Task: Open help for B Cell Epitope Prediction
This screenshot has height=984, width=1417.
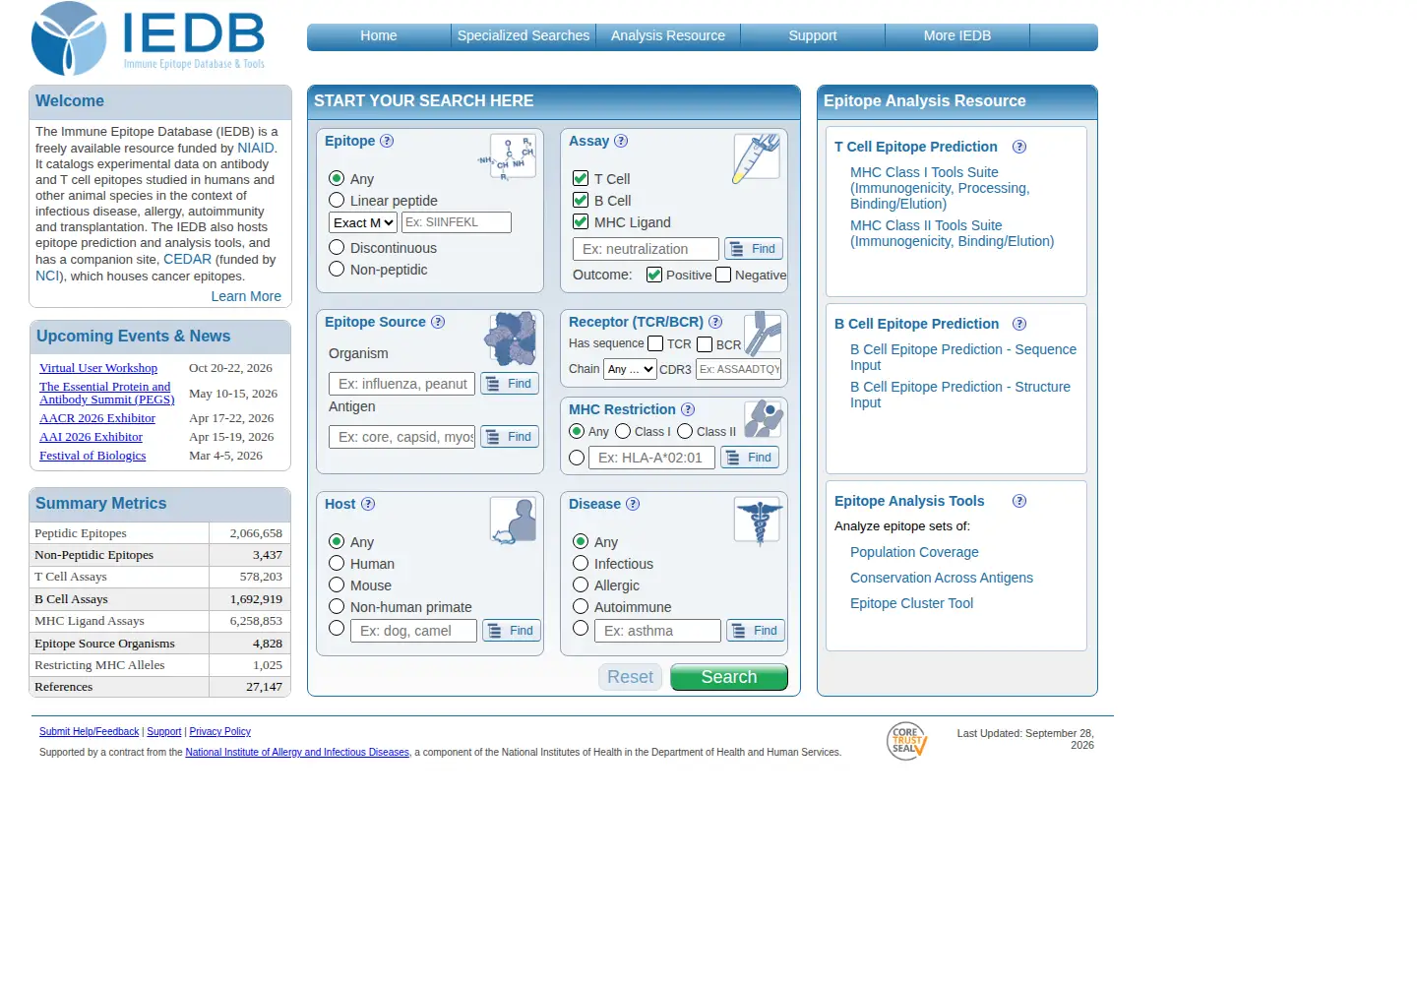Action: tap(1019, 324)
